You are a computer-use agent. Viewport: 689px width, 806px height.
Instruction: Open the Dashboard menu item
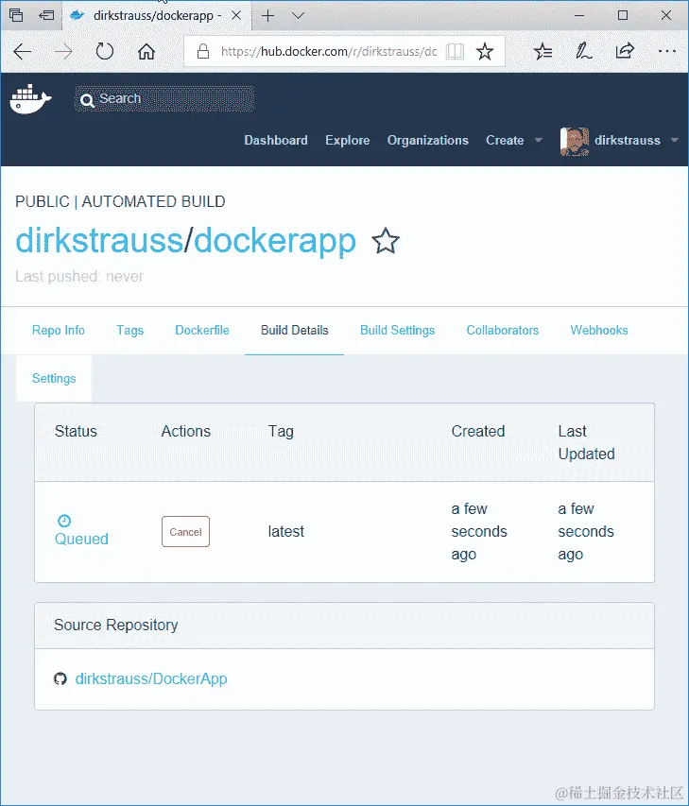coord(276,141)
